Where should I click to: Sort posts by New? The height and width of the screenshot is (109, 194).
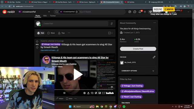[x=51, y=33]
